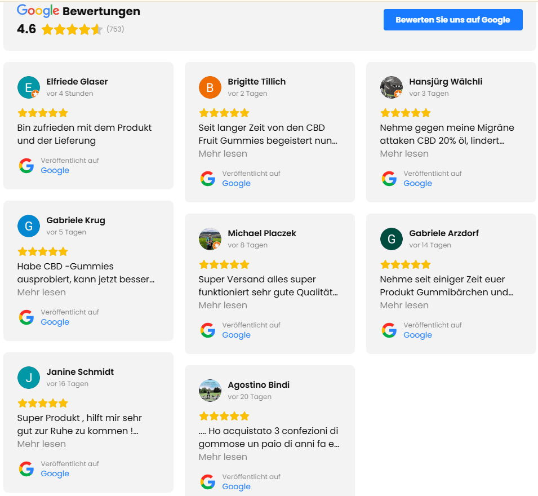This screenshot has height=496, width=538.
Task: Click Google icon in Elfriede Glaser review
Action: pyautogui.click(x=26, y=166)
